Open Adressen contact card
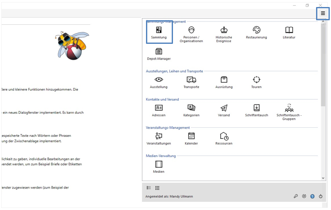This screenshot has width=331, height=210. (159, 110)
